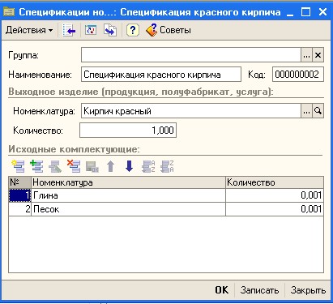Click quantity 0,001 in Глина row
The height and width of the screenshot is (304, 333).
(x=275, y=195)
